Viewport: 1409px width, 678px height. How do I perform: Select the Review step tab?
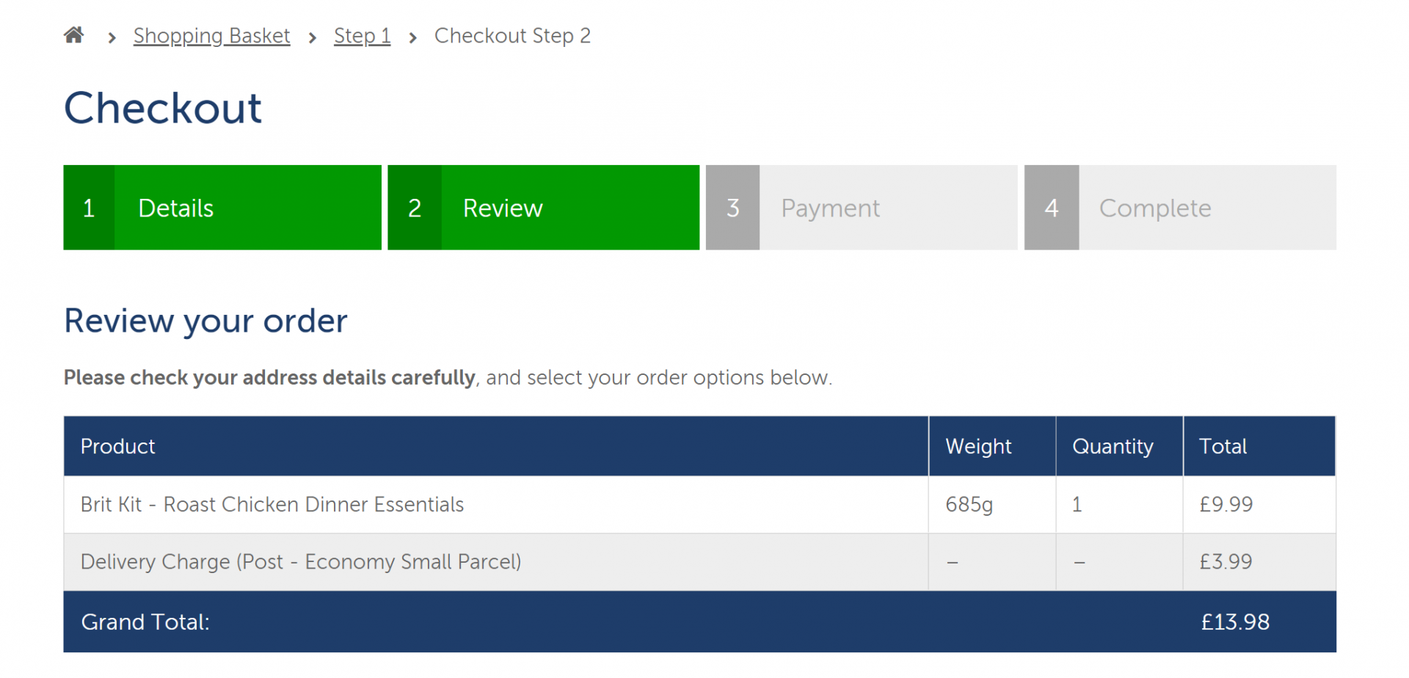point(543,208)
